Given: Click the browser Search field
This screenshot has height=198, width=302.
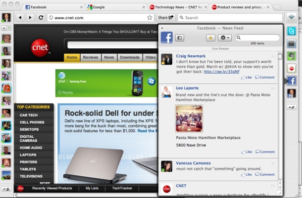Looking at the screenshot, I should click(230, 18).
